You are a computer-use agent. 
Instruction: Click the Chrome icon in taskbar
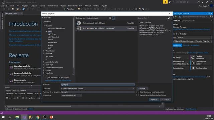point(38,117)
